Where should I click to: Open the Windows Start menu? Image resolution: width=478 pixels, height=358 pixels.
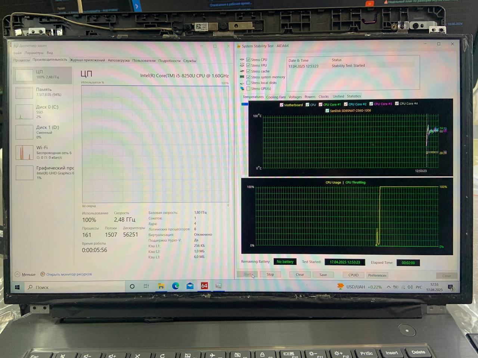(17, 287)
